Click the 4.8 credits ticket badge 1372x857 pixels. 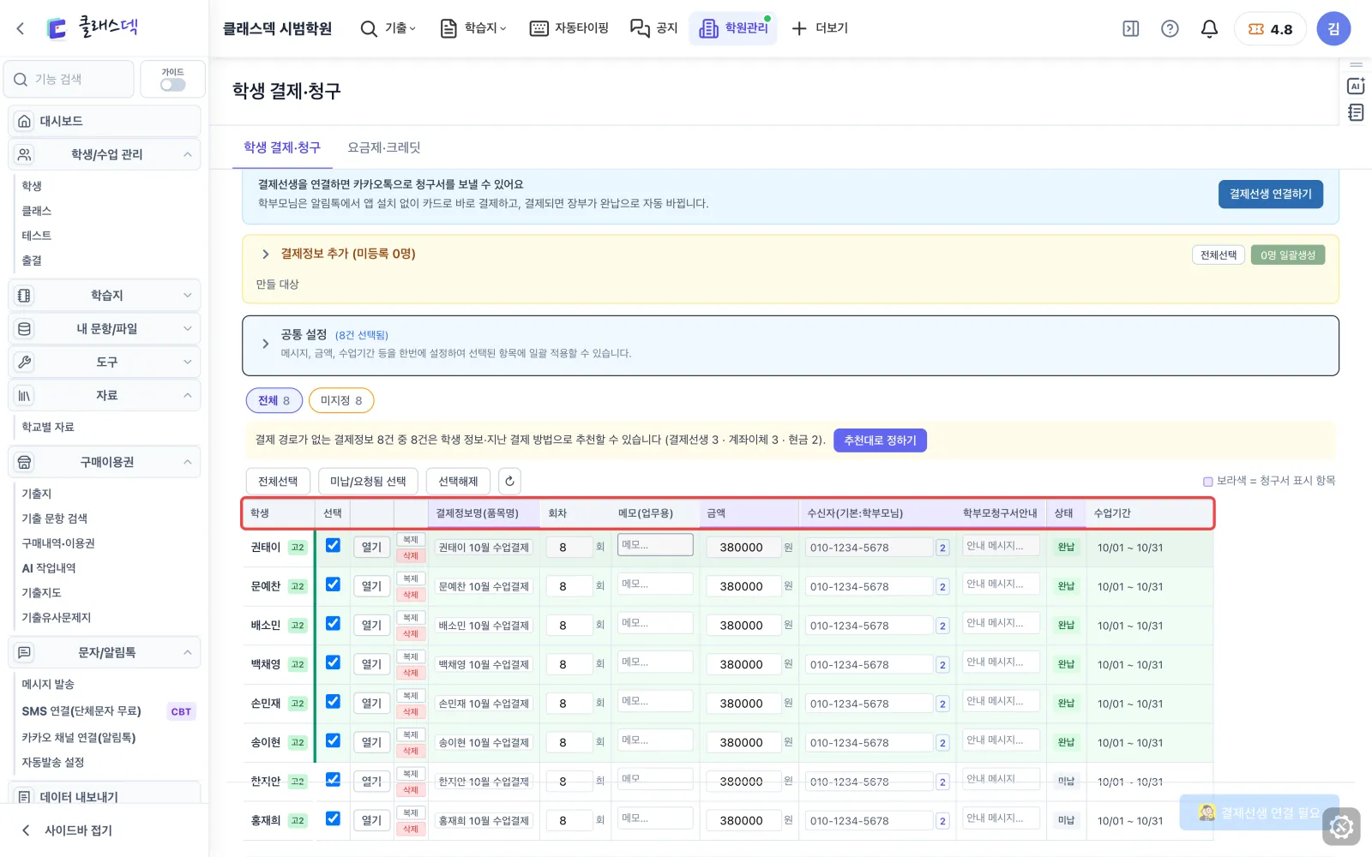coord(1270,28)
